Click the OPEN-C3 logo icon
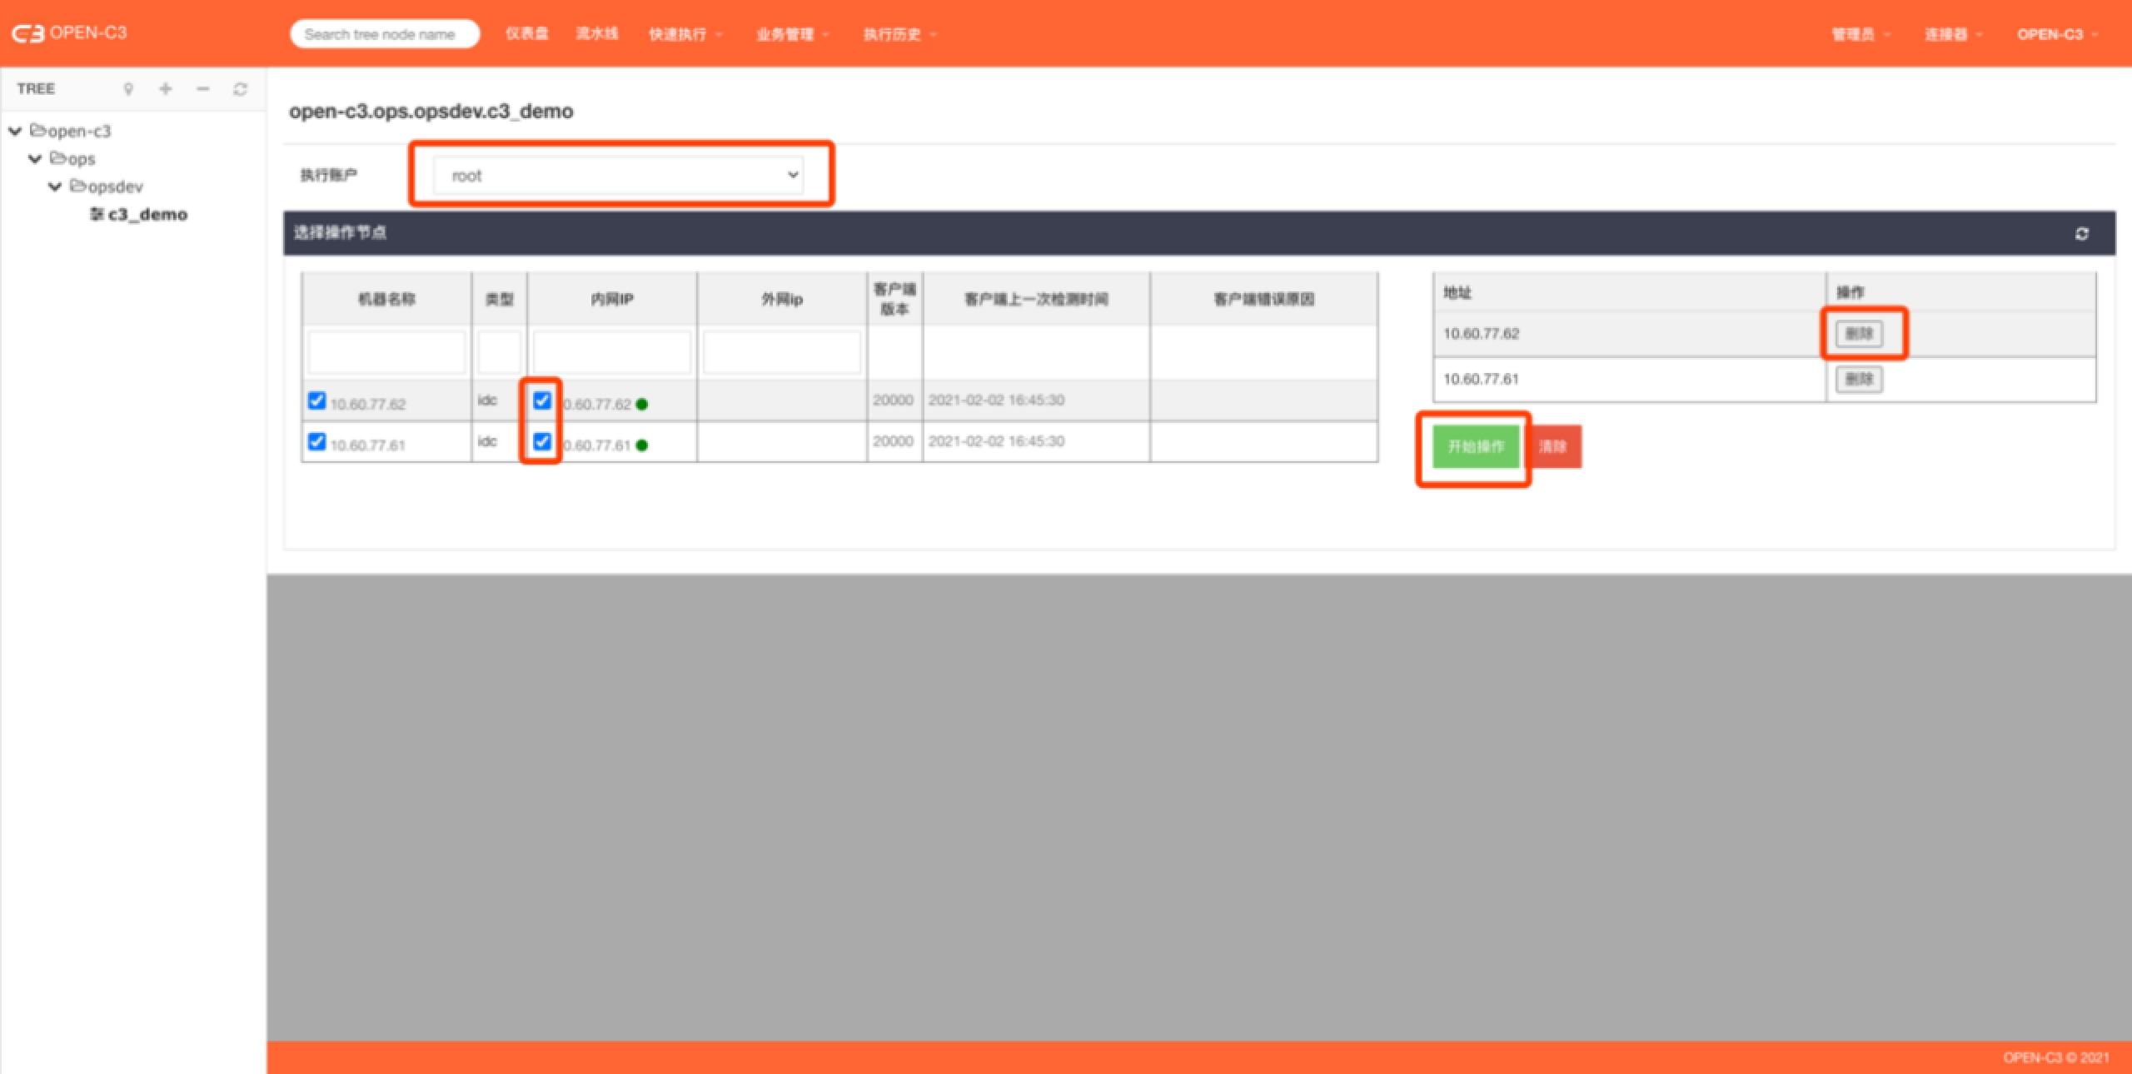 pyautogui.click(x=27, y=33)
